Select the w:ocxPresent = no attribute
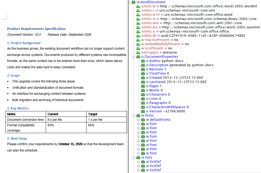 tap(157, 48)
